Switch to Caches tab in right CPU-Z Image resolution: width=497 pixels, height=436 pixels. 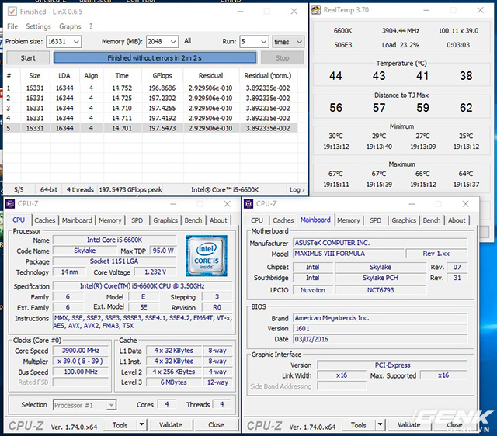click(283, 220)
